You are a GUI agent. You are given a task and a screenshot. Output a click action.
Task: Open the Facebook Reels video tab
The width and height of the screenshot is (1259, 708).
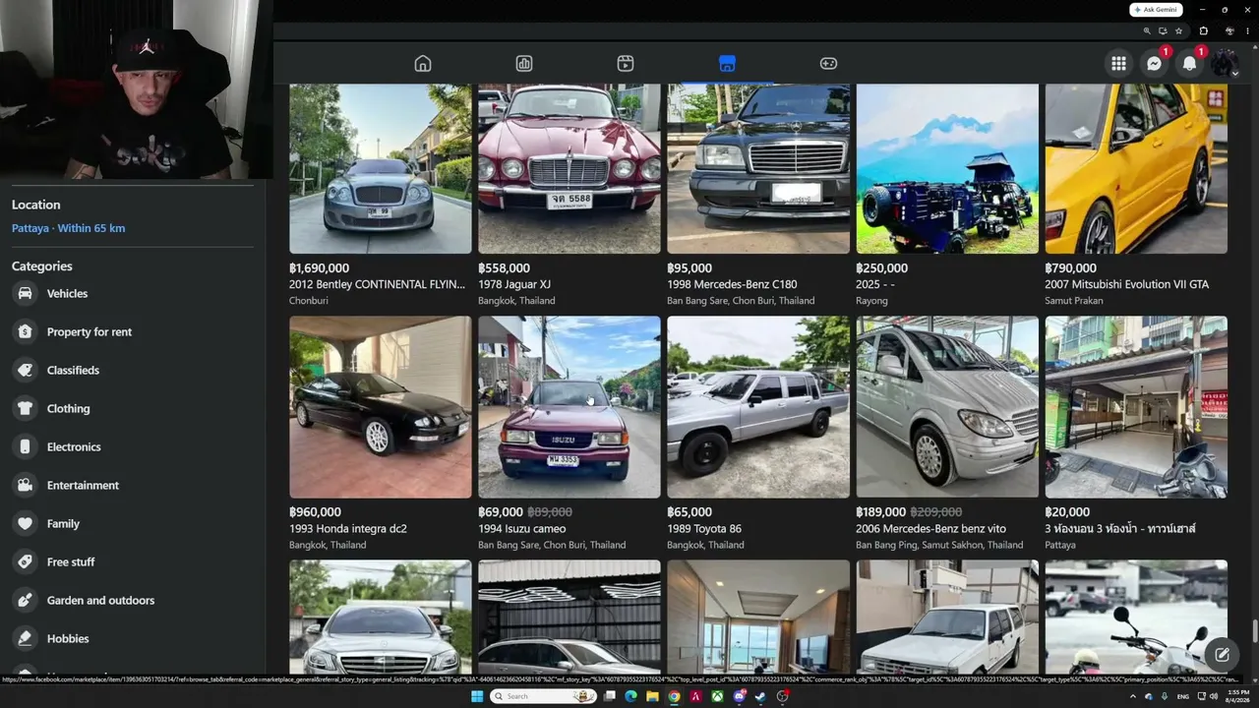pos(626,64)
